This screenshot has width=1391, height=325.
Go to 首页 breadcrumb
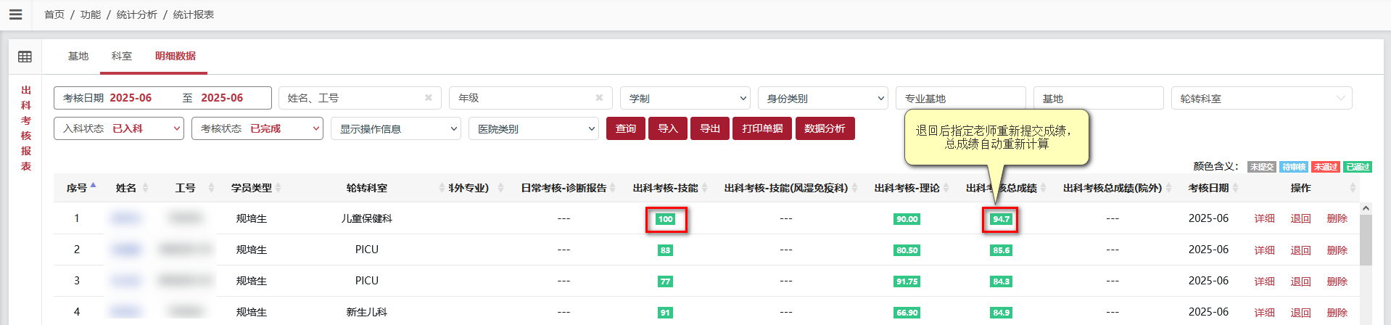click(54, 15)
